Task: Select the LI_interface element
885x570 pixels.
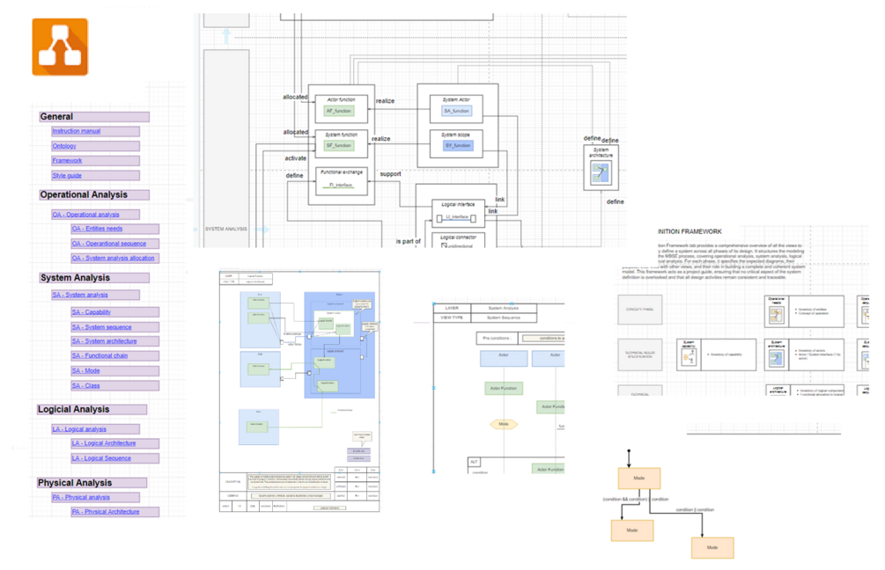Action: [x=457, y=217]
